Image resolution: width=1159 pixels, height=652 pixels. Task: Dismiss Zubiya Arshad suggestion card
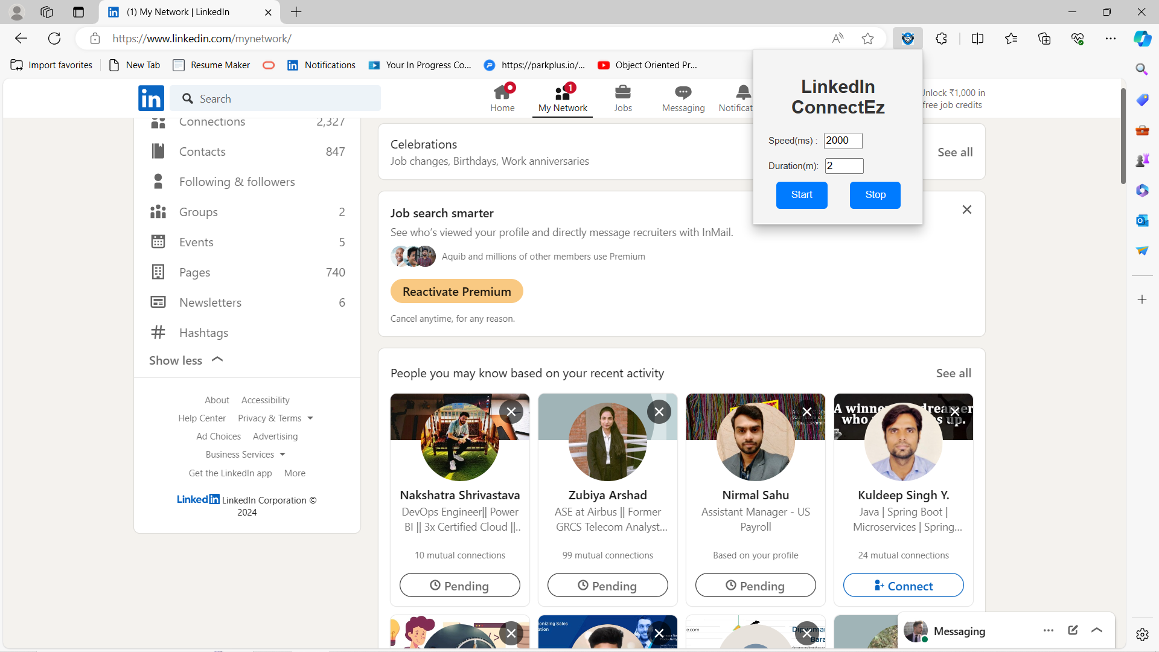(659, 412)
